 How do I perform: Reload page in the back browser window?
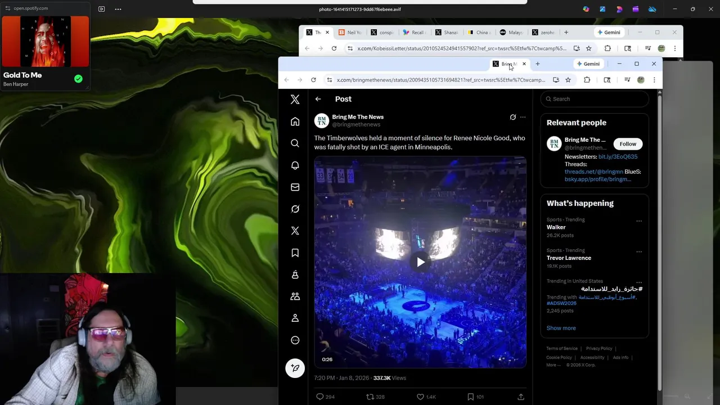coord(334,48)
